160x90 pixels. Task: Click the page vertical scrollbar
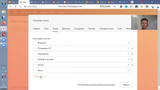click(159, 48)
